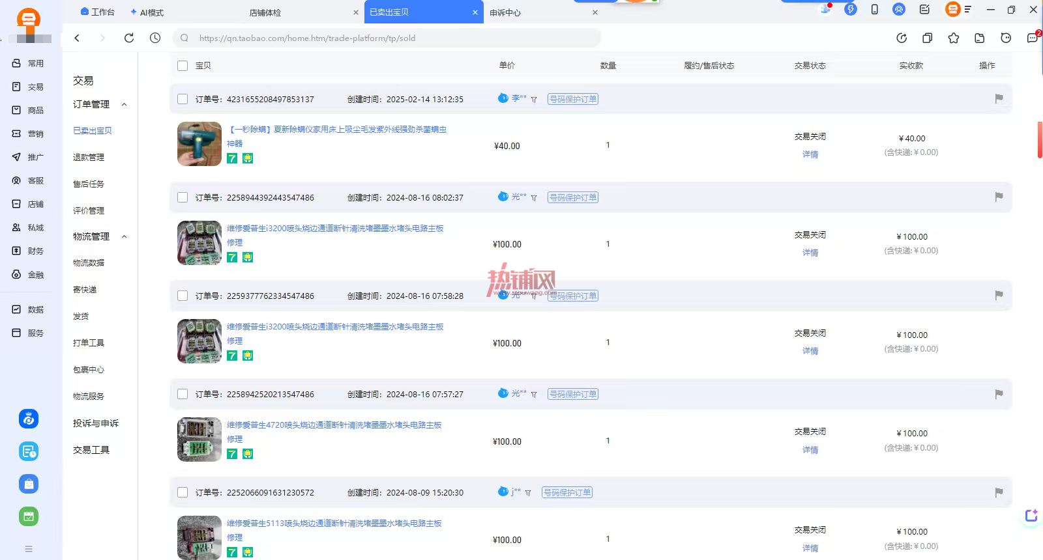Select the checkbox for order 2252066091631230572
Viewport: 1043px width, 560px height.
pos(183,492)
